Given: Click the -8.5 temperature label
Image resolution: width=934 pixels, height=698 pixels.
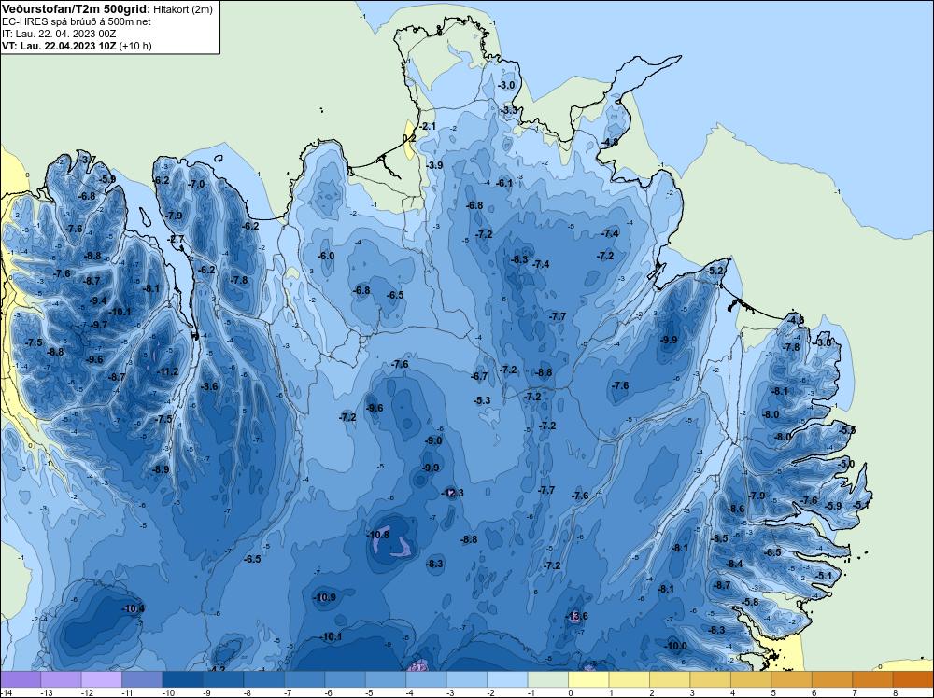Looking at the screenshot, I should click(x=720, y=537).
